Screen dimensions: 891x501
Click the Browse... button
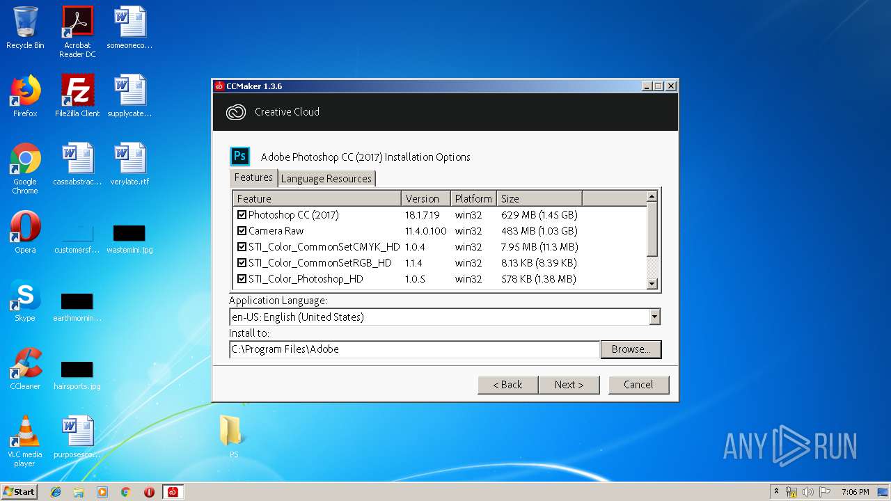pos(631,349)
